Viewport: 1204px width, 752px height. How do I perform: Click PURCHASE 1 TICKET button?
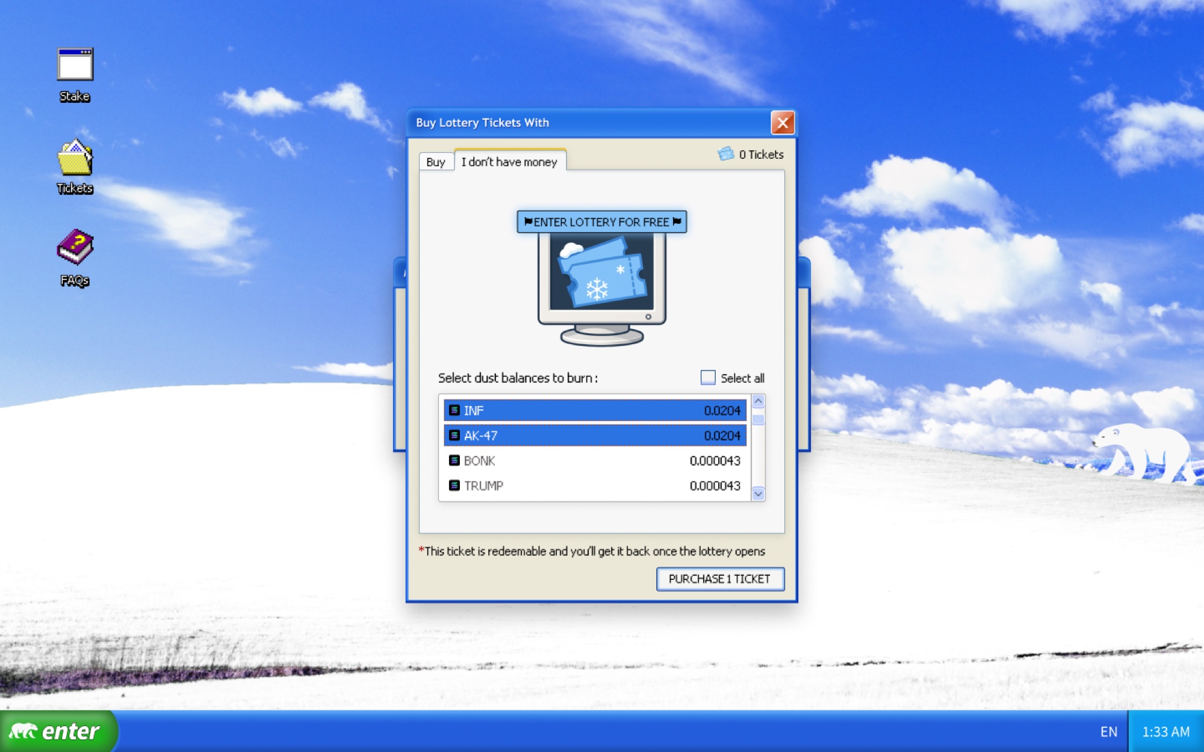click(x=720, y=579)
